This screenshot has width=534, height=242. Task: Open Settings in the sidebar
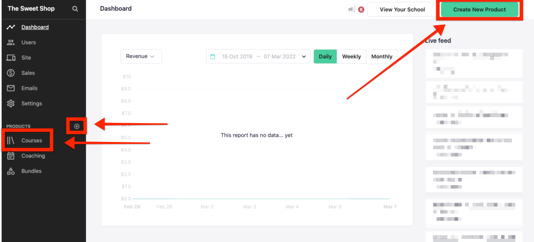tap(32, 103)
